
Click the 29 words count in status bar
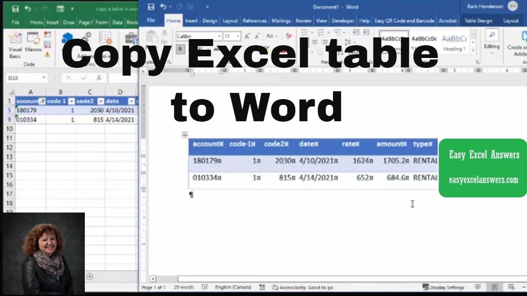click(184, 287)
